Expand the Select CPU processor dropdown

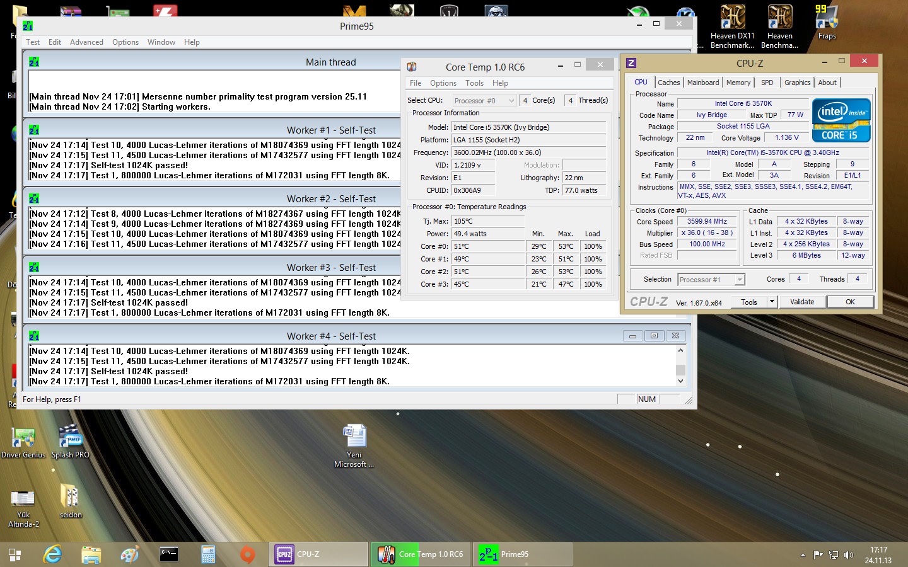click(x=511, y=101)
